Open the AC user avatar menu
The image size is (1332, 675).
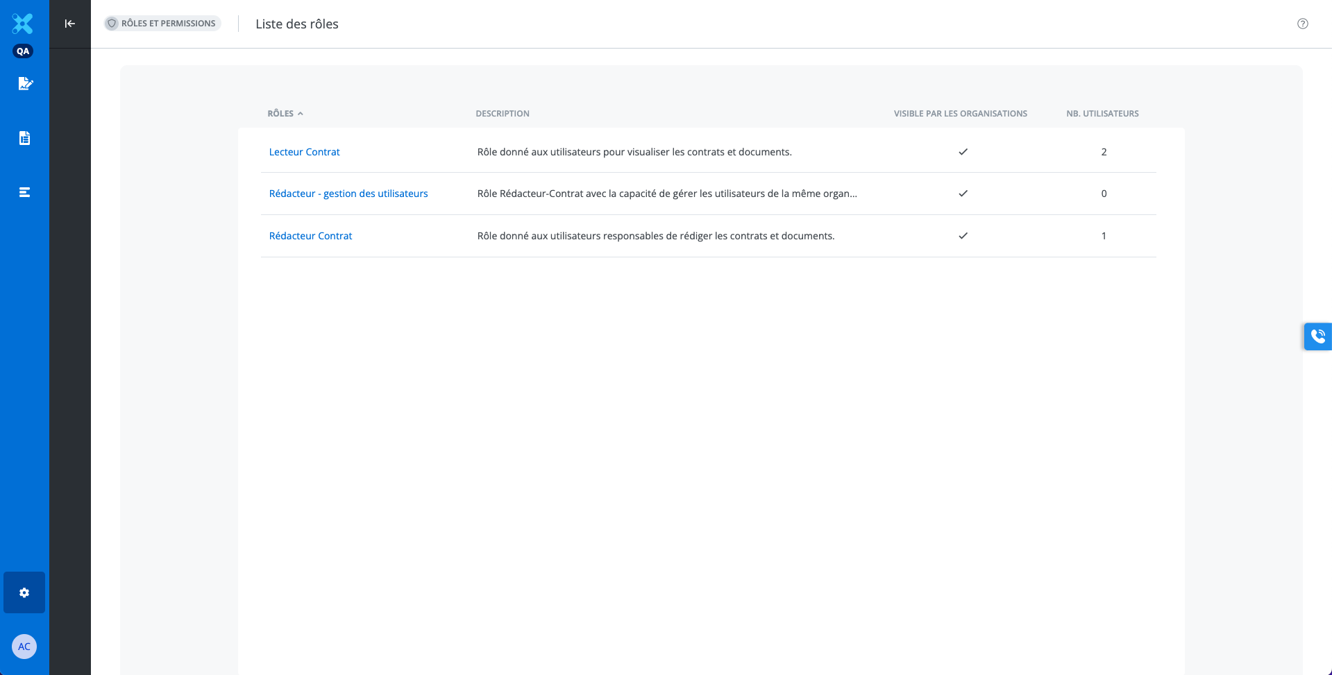pyautogui.click(x=24, y=647)
